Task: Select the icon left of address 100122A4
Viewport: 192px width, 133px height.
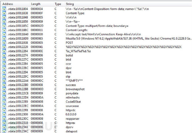Action: pos(4,81)
